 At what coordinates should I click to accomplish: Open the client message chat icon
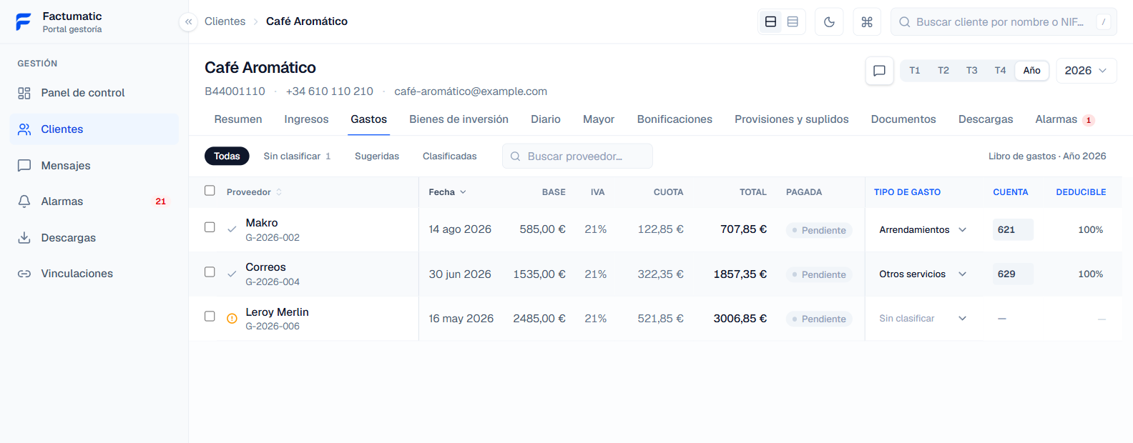pyautogui.click(x=880, y=71)
